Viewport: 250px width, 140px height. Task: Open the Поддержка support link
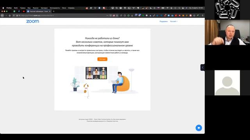tap(164, 21)
